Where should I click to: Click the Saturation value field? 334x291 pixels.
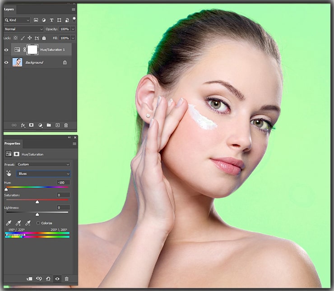pos(63,195)
